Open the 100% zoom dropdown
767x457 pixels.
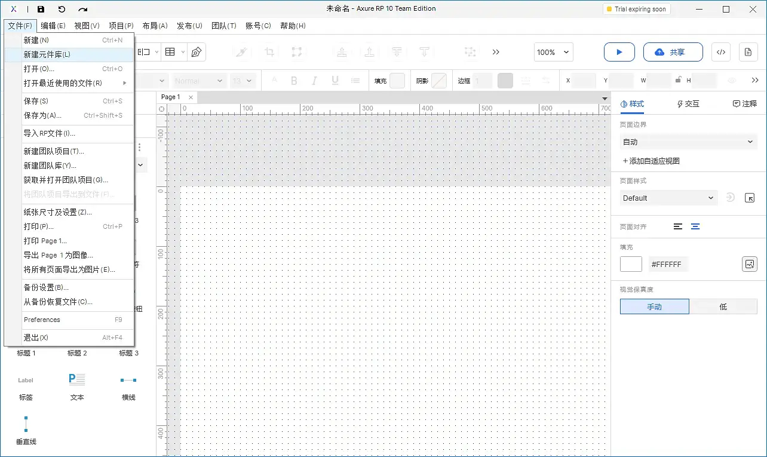click(x=553, y=52)
